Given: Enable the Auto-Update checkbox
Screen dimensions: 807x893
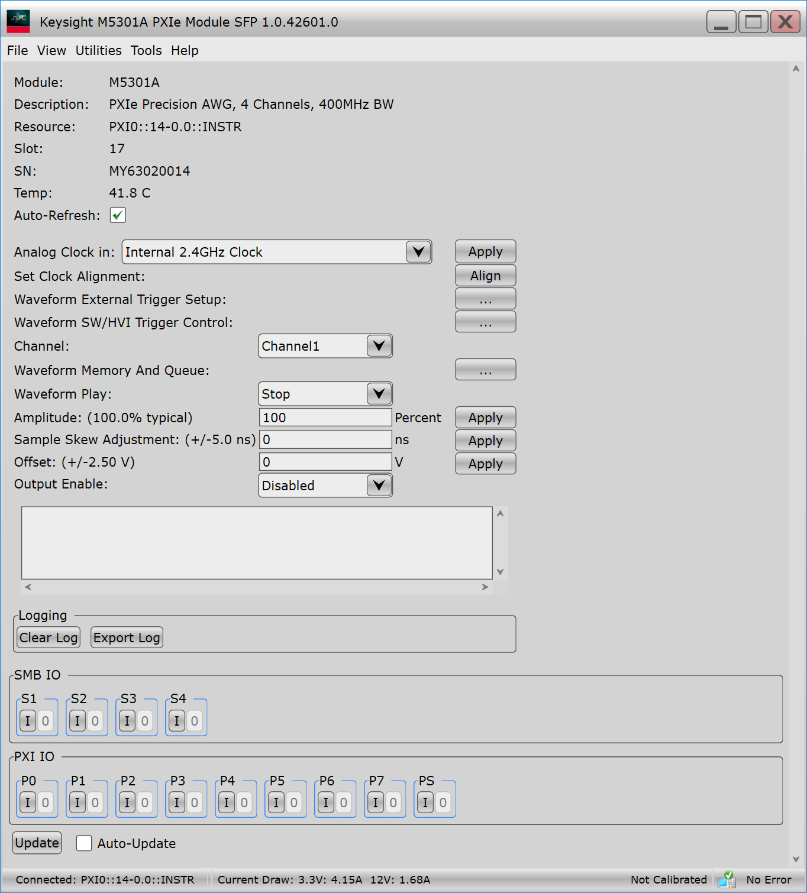Looking at the screenshot, I should [84, 843].
